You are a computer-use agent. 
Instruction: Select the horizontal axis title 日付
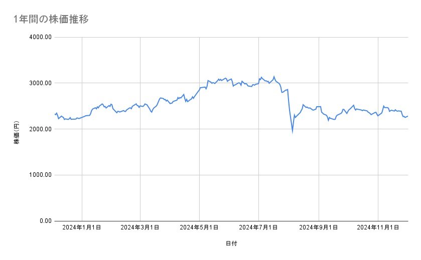click(231, 243)
